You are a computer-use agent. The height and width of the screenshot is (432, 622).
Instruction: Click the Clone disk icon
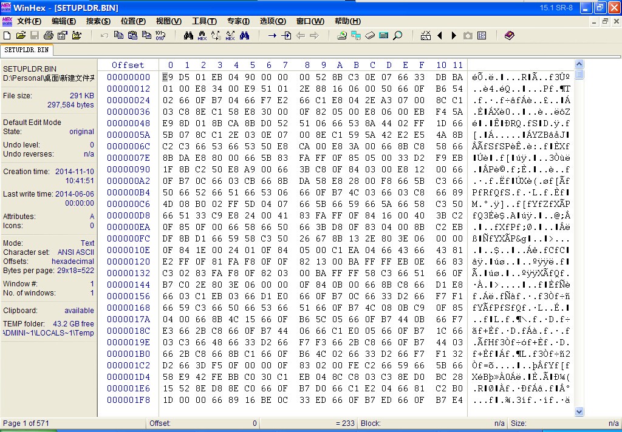356,36
